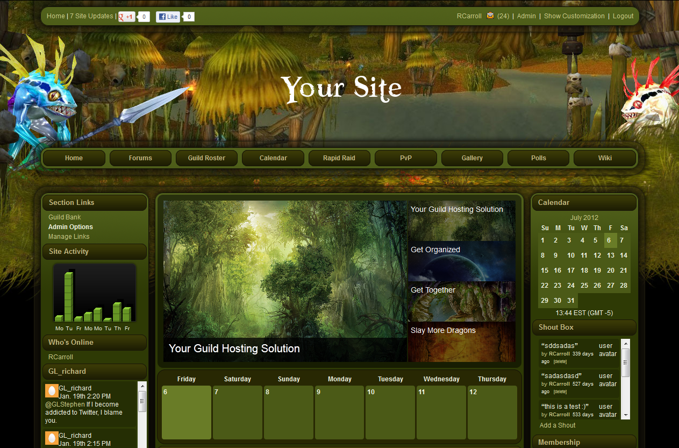
Task: Open the 7 Site Updates link
Action: pos(91,16)
